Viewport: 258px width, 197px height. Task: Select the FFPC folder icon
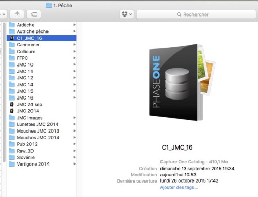pyautogui.click(x=12, y=58)
